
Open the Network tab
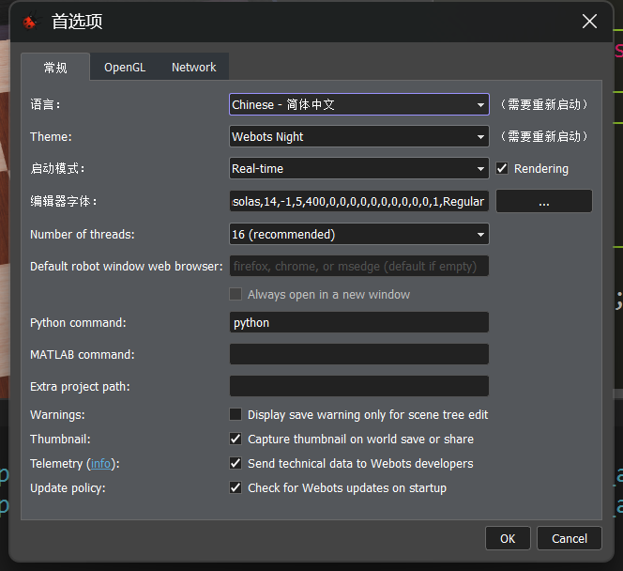tap(194, 68)
